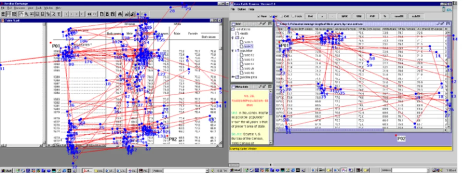
Task: Click the Go Back double-arrow icon
Action: pyautogui.click(x=89, y=14)
